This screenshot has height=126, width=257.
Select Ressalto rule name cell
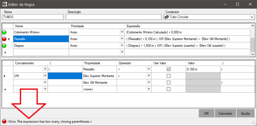click(41, 39)
